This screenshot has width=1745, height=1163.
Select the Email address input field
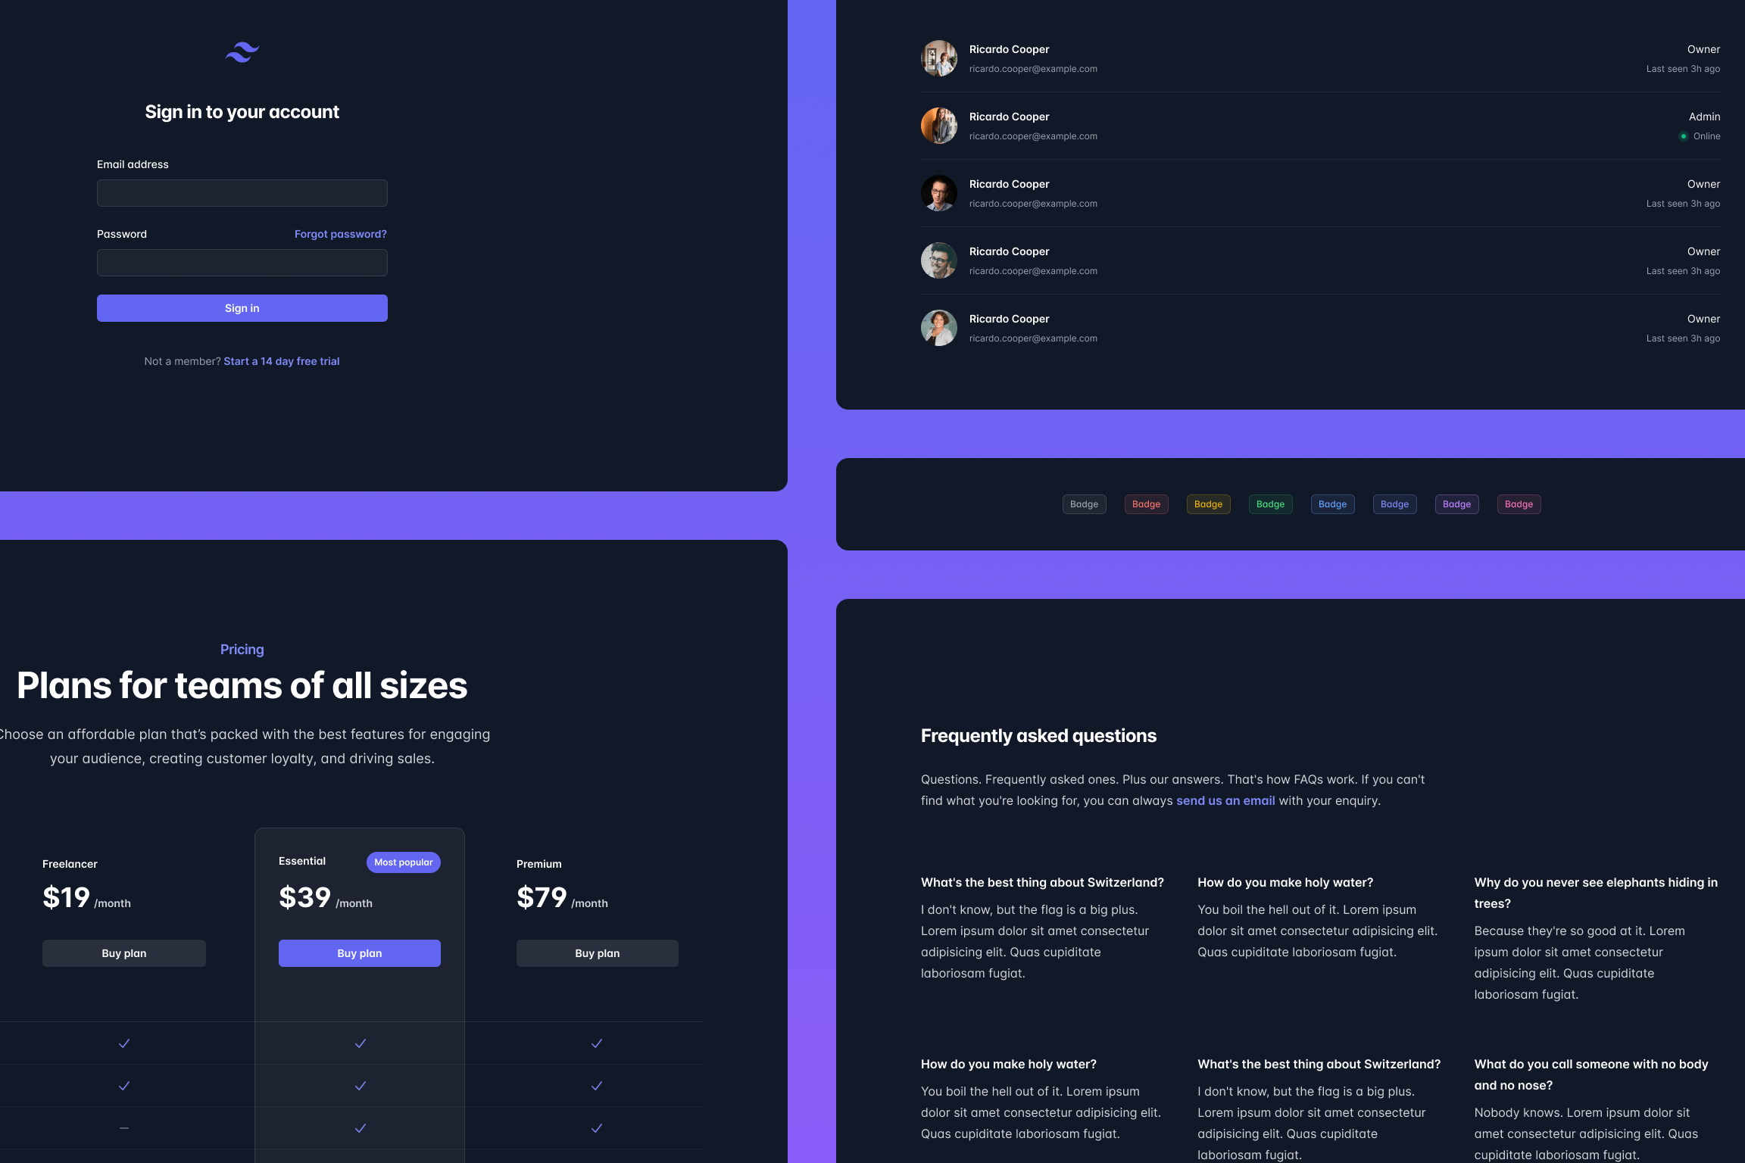click(x=242, y=192)
